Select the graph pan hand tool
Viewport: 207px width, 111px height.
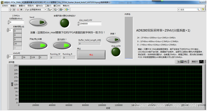185,62
